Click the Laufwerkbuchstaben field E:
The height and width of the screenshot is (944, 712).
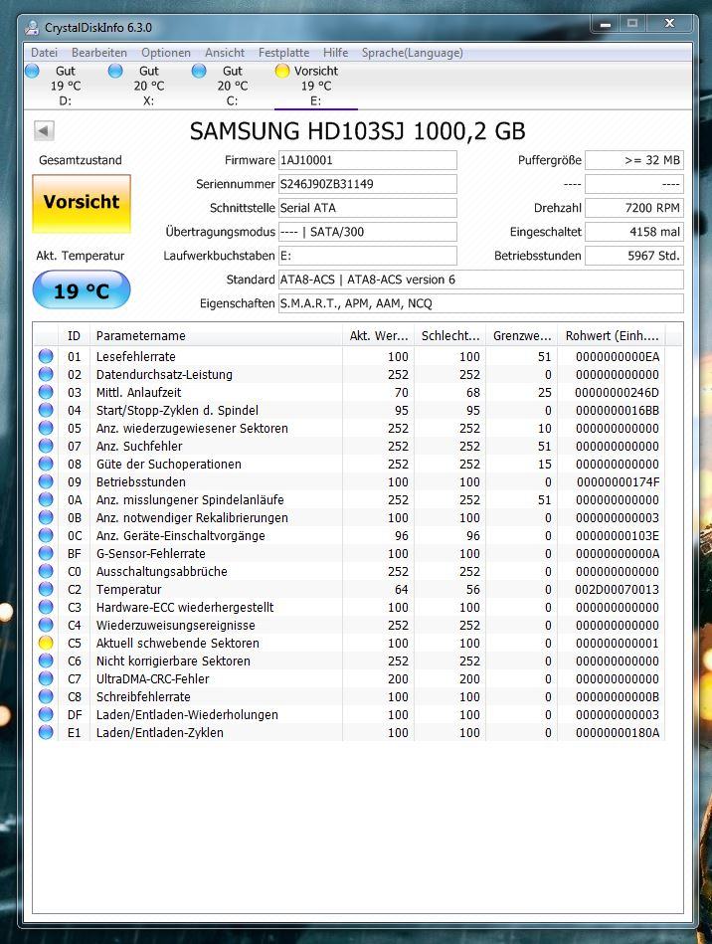tap(368, 256)
